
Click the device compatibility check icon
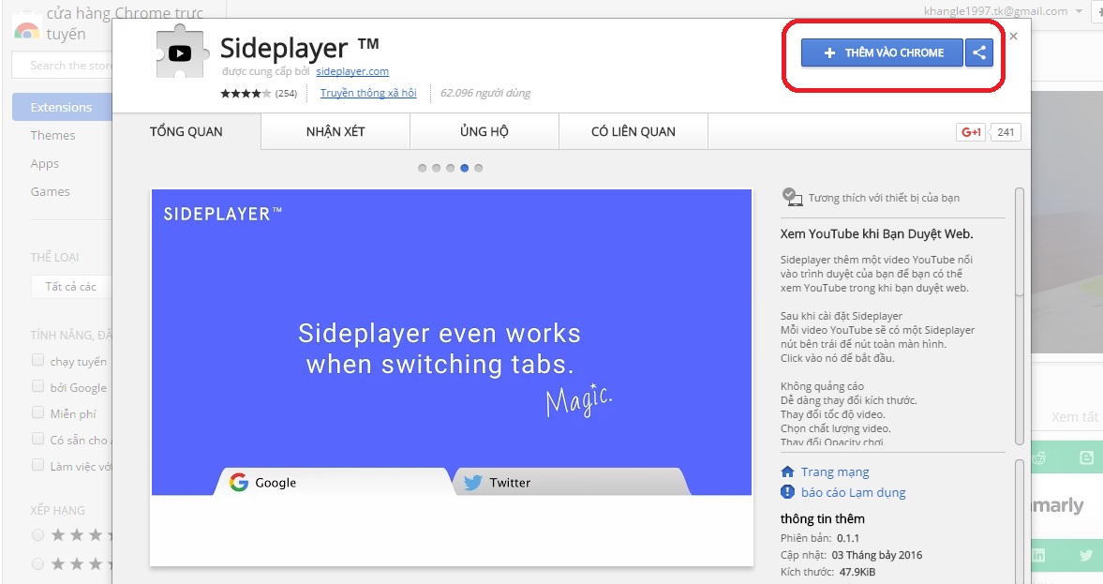click(792, 197)
